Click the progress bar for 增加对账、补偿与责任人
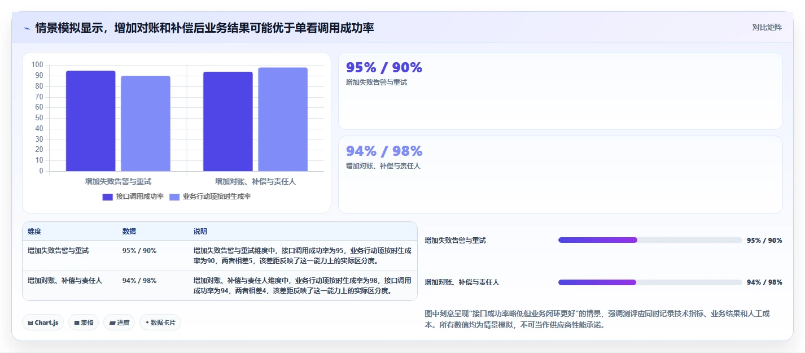Screen dimensions: 805x353 [x=650, y=282]
